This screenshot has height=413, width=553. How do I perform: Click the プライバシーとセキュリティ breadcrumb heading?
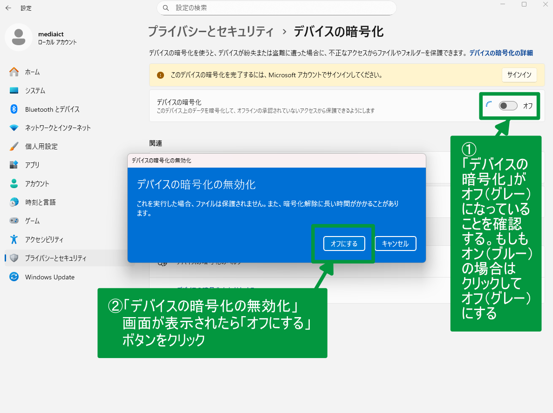pyautogui.click(x=211, y=32)
